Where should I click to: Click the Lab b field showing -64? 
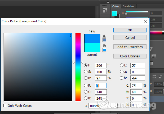pos(138,78)
